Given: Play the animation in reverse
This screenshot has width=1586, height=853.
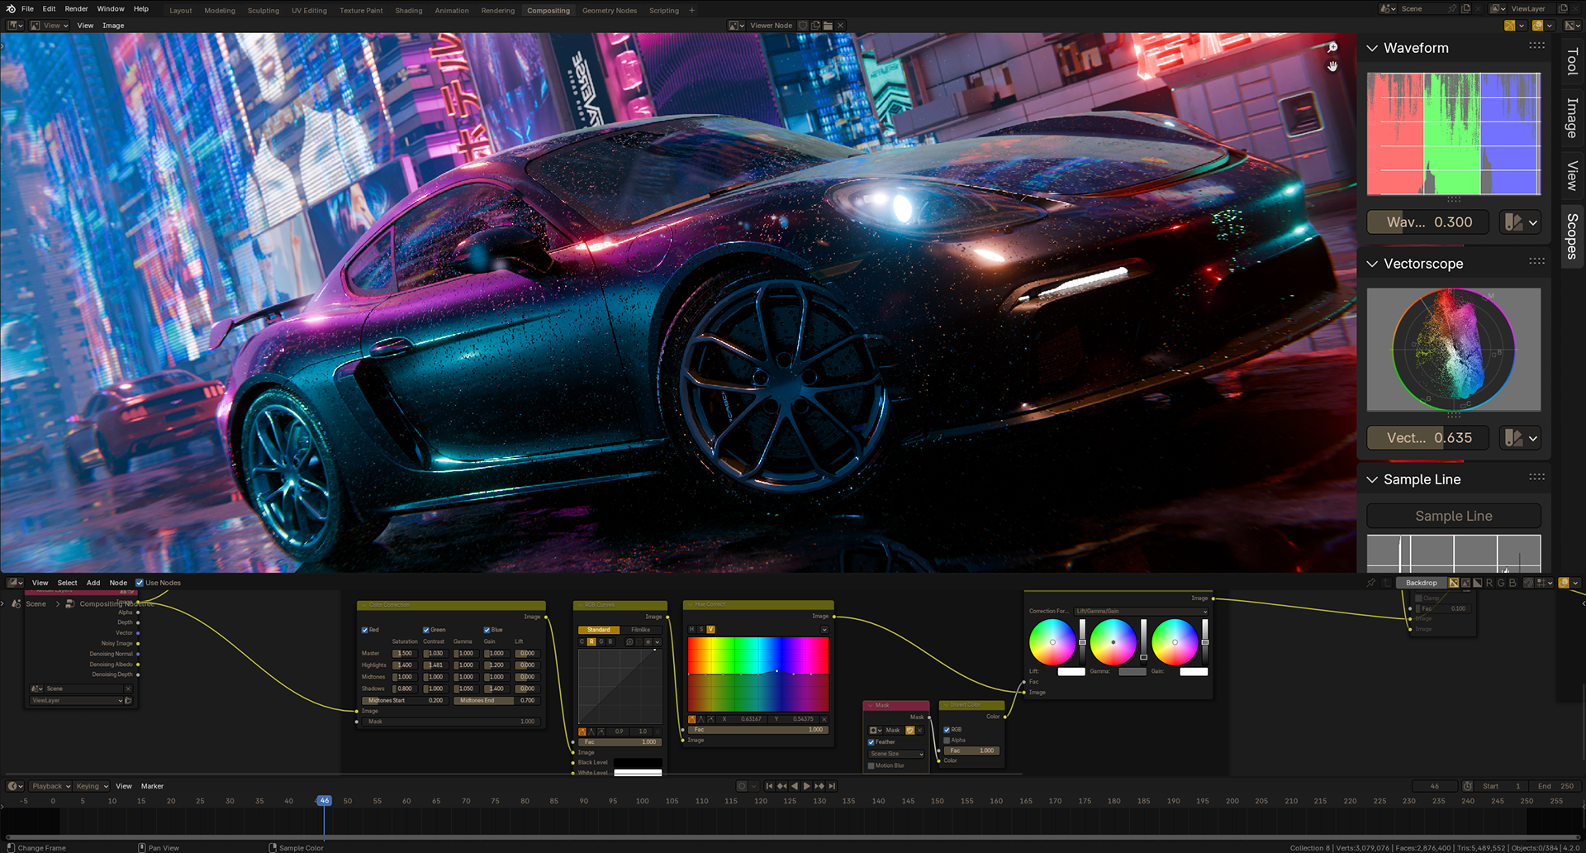Looking at the screenshot, I should pos(795,786).
